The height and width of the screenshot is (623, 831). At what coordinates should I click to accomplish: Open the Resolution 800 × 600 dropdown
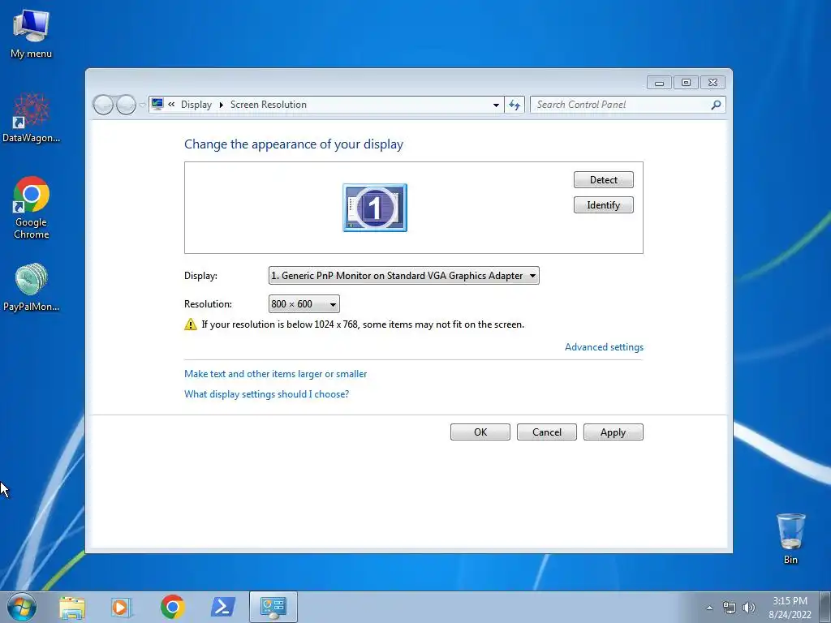304,304
